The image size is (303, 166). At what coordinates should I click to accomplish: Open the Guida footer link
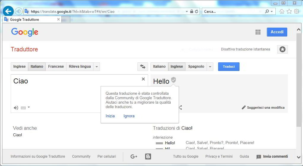click(x=244, y=156)
